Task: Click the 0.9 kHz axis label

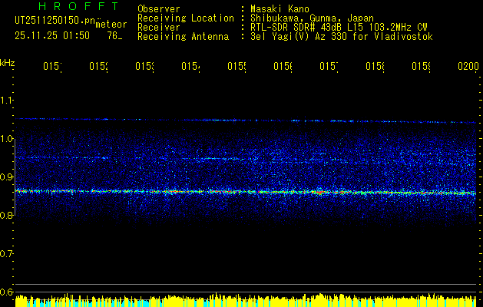Action: (6, 177)
